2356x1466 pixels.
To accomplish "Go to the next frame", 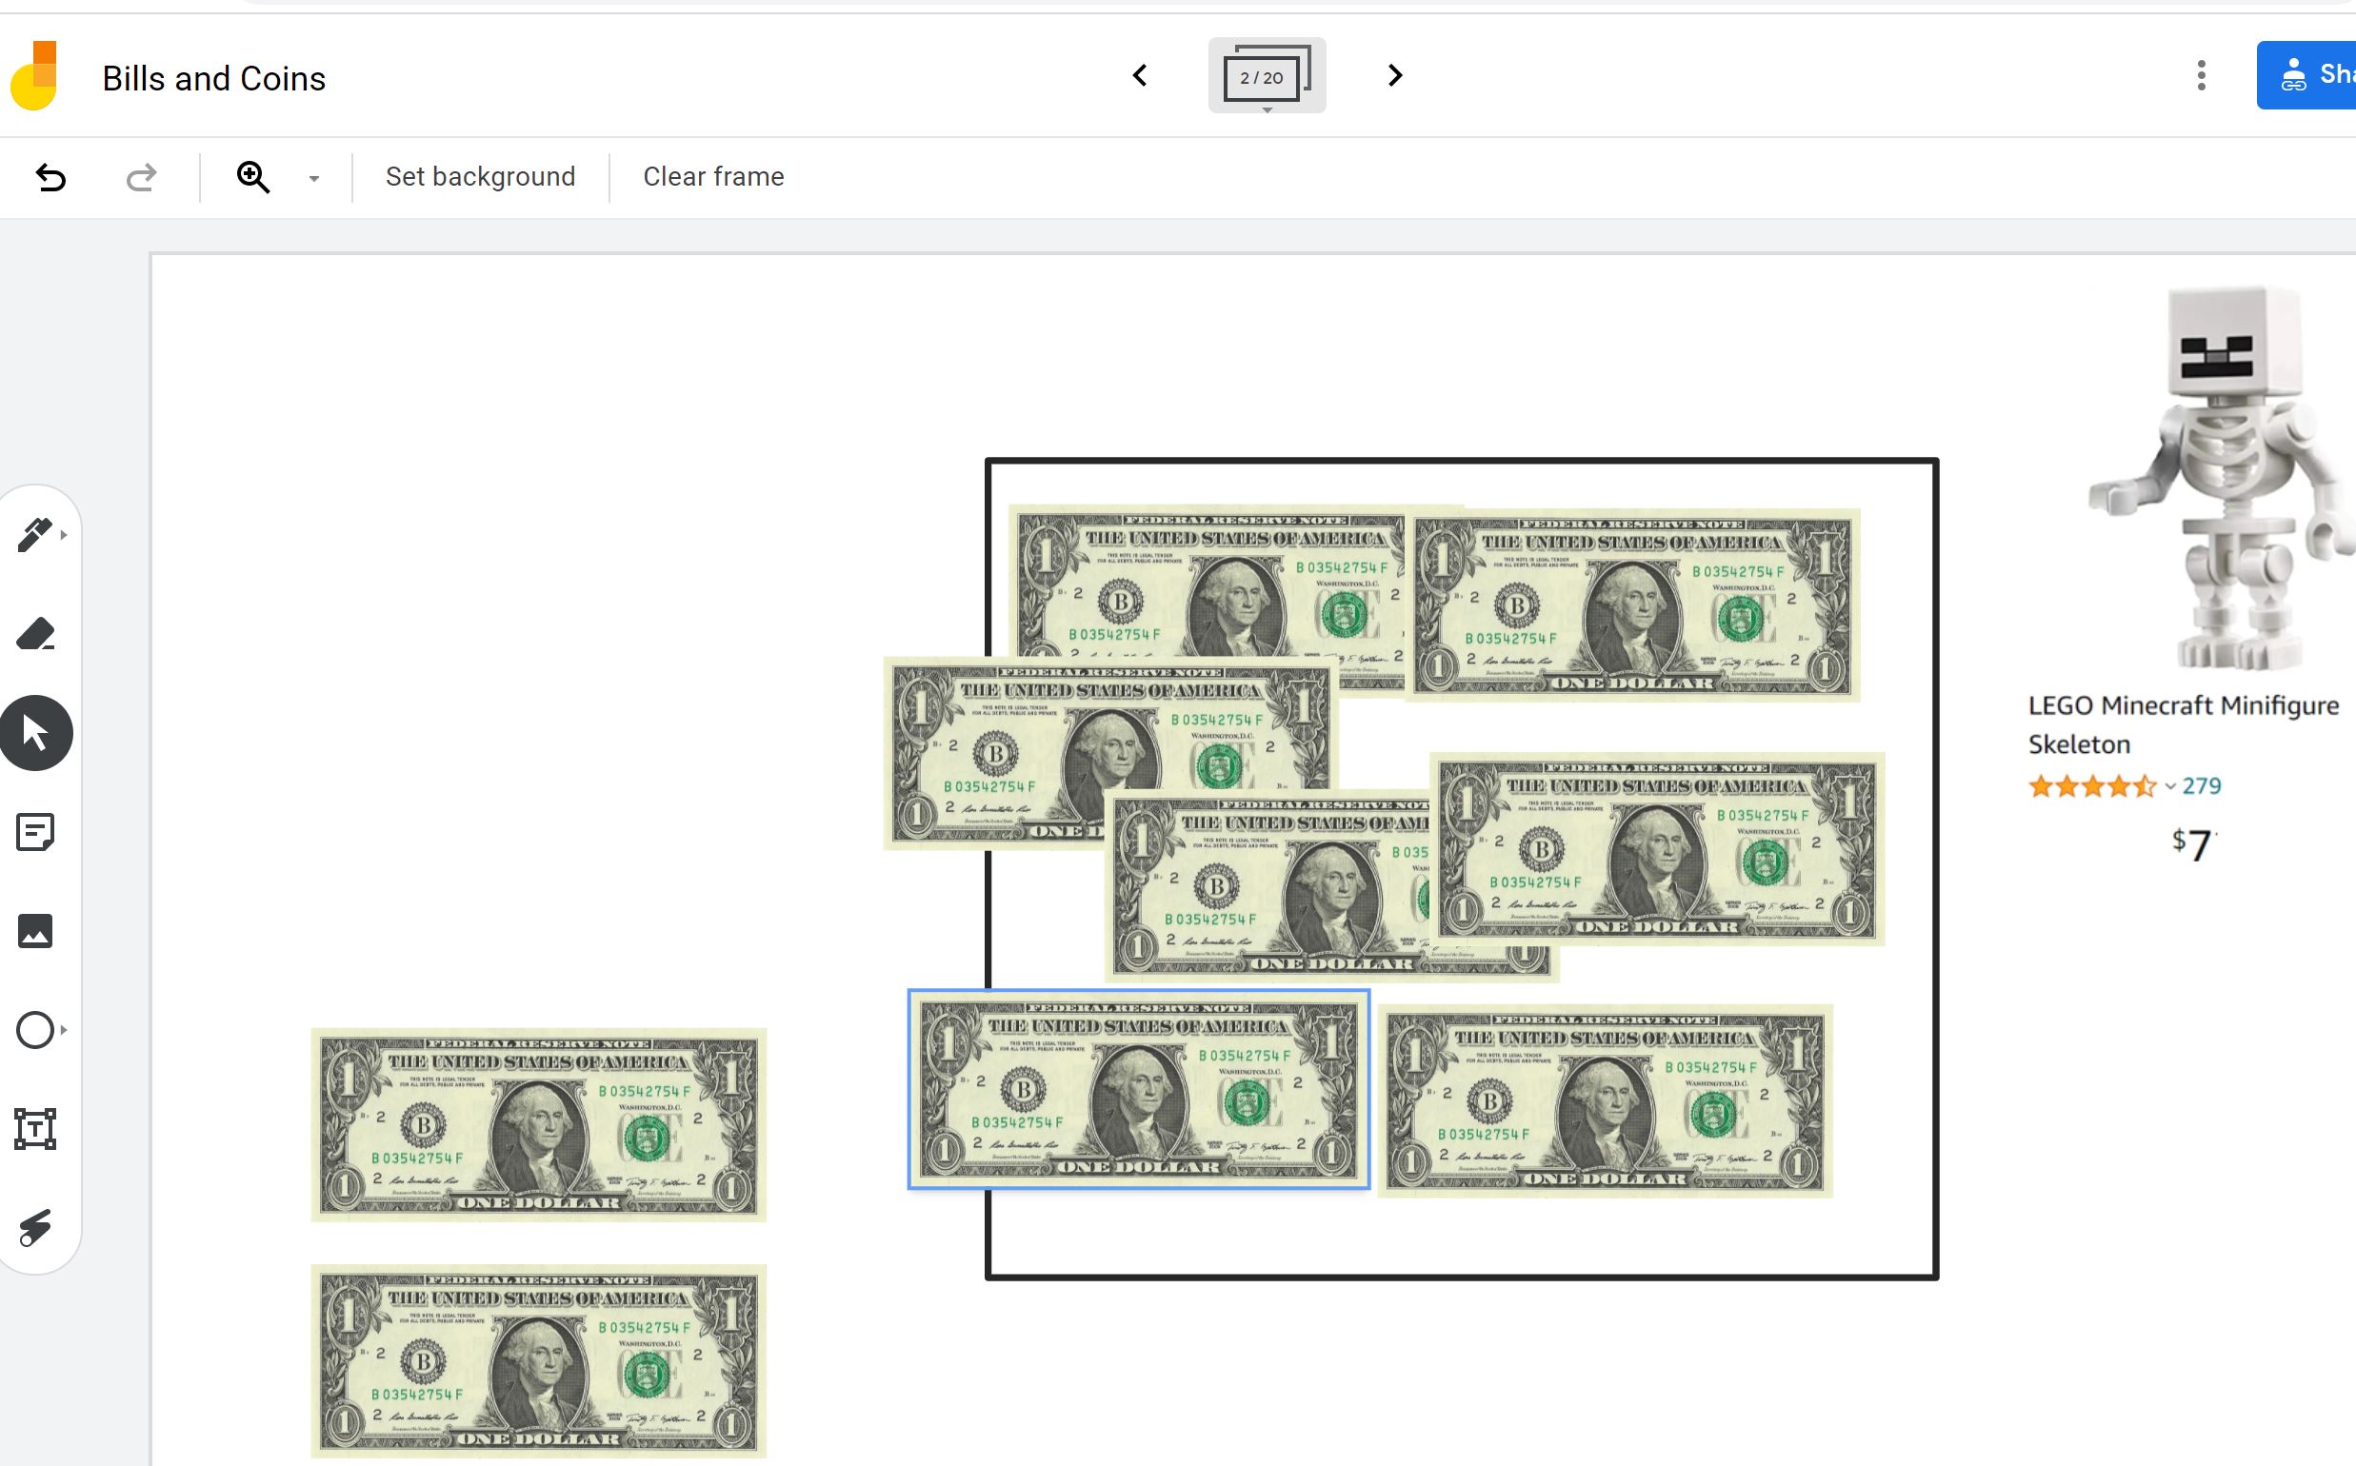I will (x=1394, y=74).
